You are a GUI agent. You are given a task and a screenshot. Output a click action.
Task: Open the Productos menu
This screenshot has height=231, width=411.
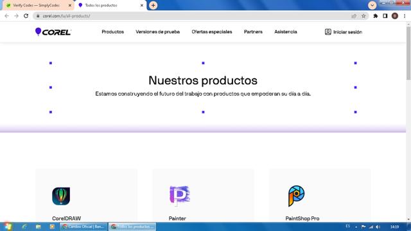tap(113, 31)
